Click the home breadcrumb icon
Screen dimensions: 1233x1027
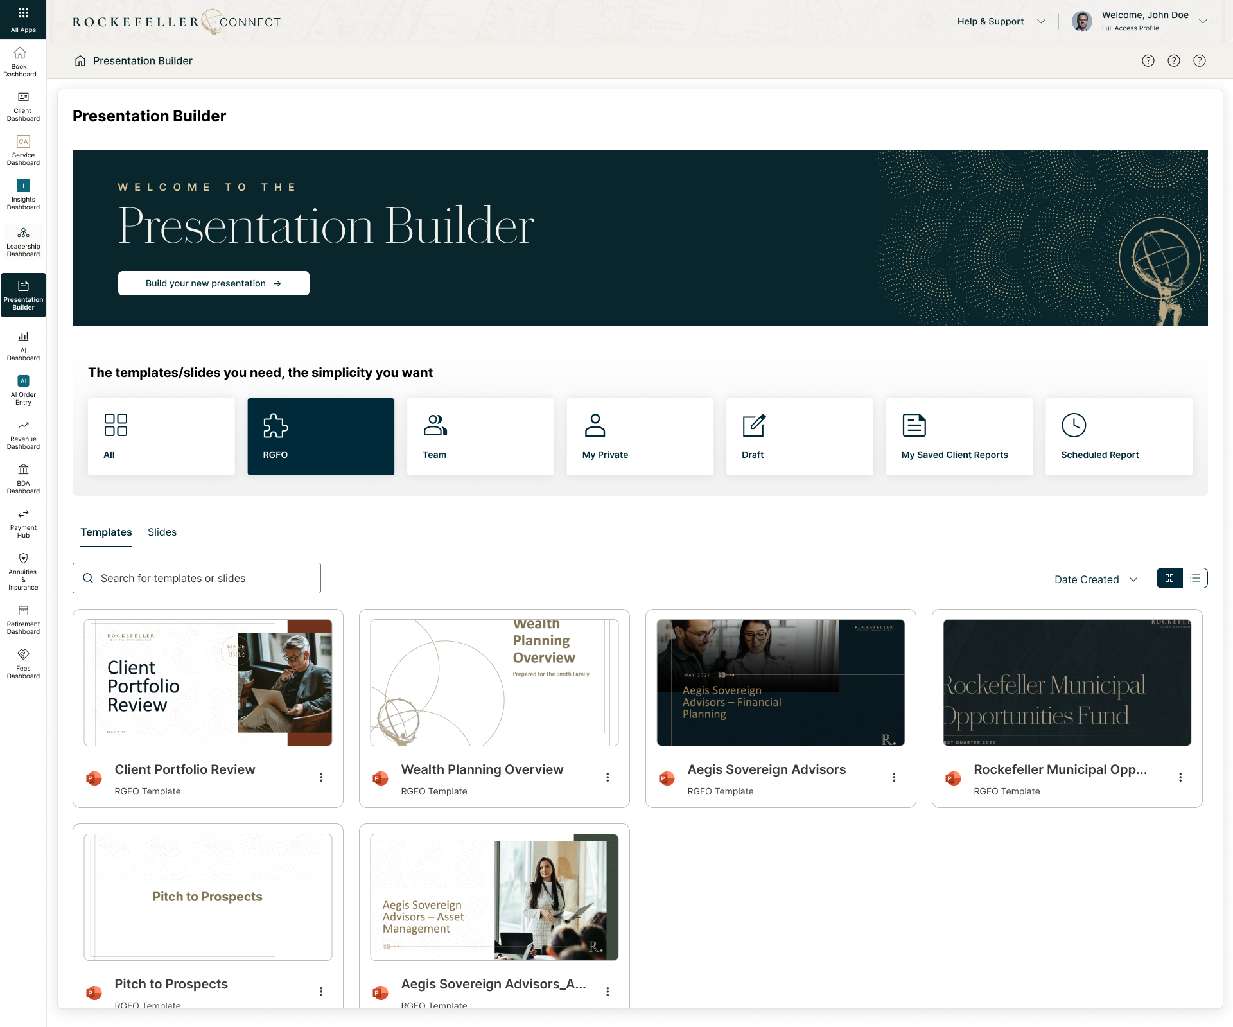[x=80, y=60]
